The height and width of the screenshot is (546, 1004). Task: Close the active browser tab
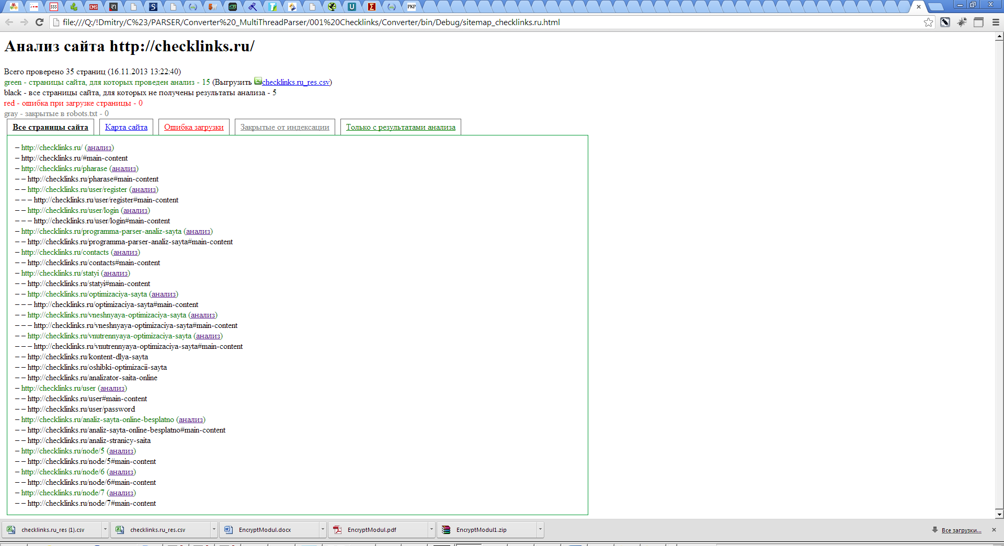(919, 7)
